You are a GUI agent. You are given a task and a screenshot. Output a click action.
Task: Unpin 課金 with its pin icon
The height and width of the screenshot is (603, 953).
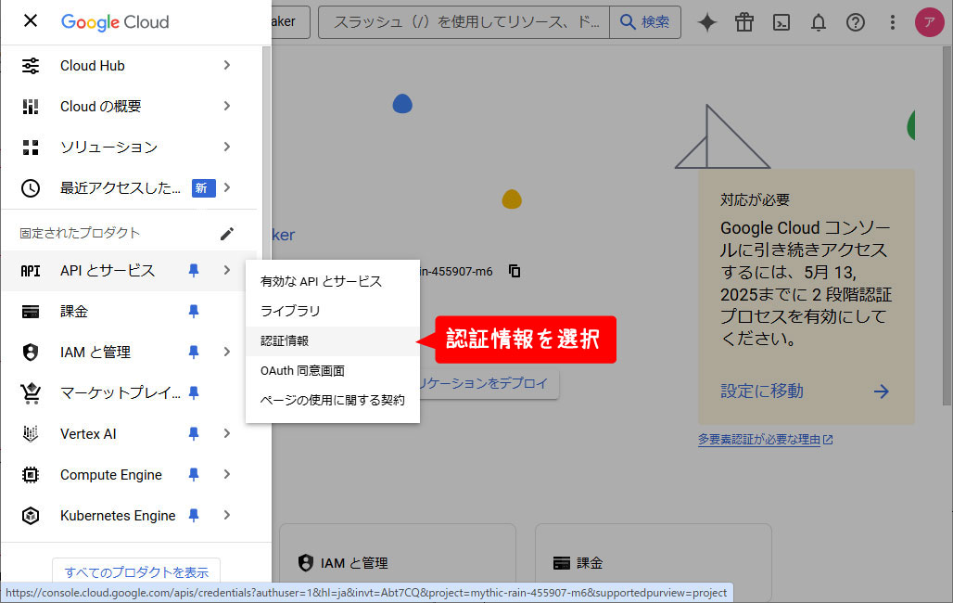coord(193,312)
